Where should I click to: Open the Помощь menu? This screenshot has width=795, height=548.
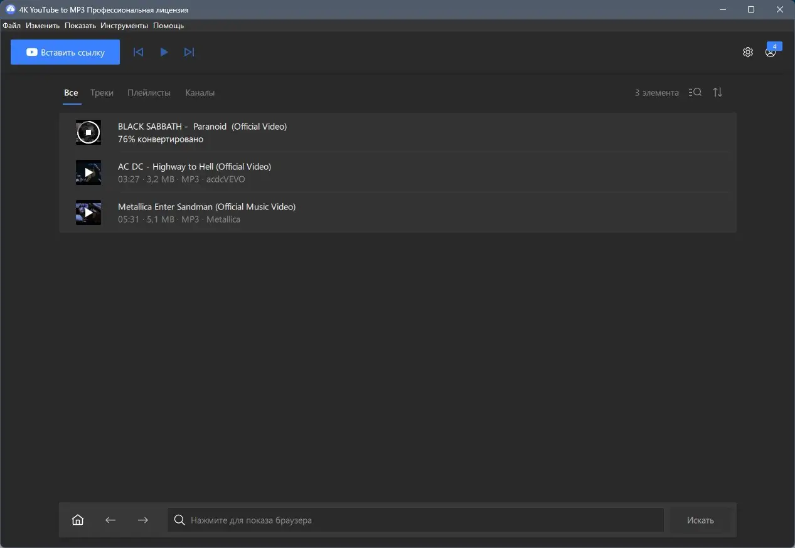[x=169, y=26]
